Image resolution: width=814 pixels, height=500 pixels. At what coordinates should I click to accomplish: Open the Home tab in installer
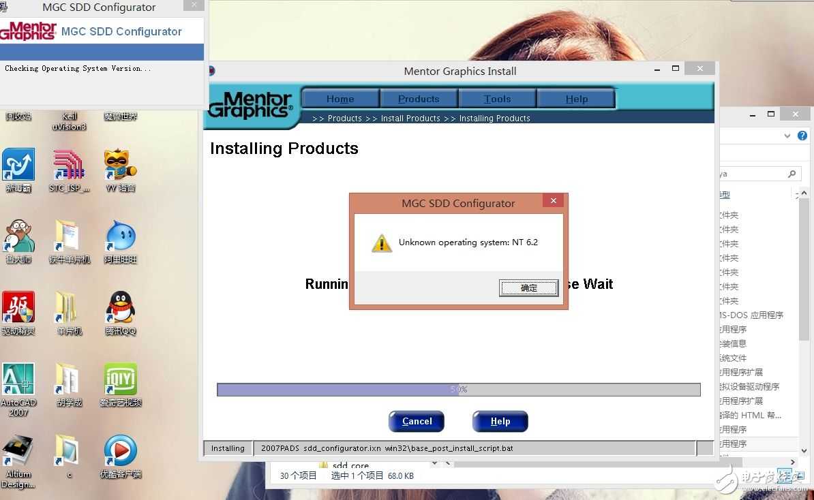coord(340,99)
